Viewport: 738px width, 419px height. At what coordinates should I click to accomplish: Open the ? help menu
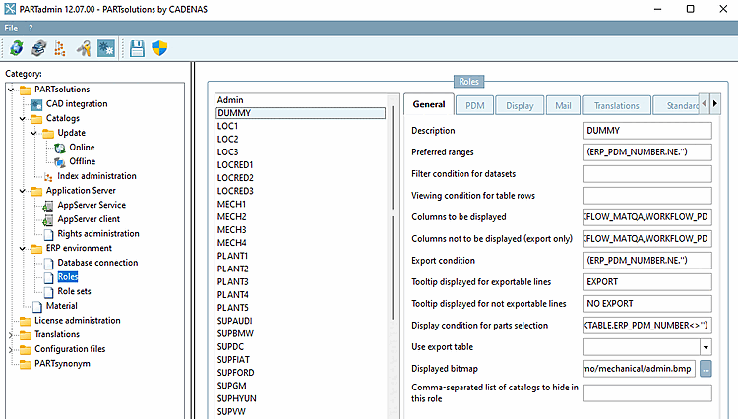[31, 28]
